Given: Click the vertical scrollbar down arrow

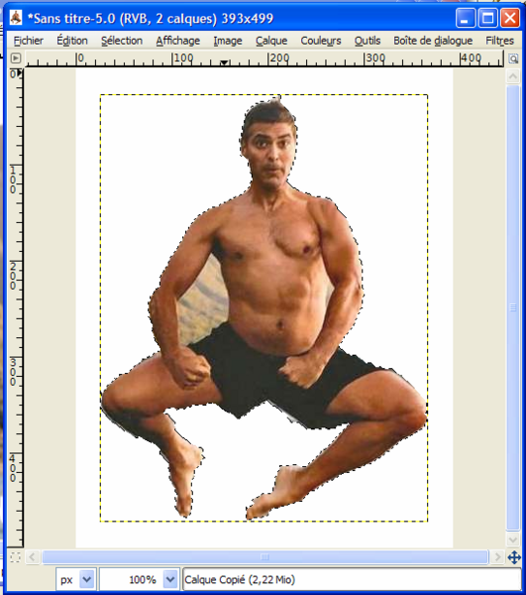Looking at the screenshot, I should (x=513, y=539).
